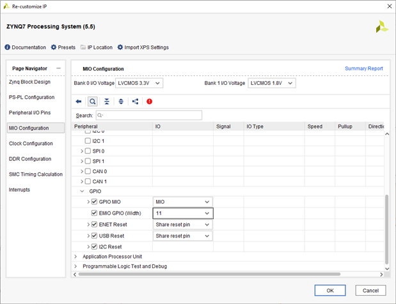
Task: Open GPIO MIO IO dropdown
Action: (x=183, y=202)
